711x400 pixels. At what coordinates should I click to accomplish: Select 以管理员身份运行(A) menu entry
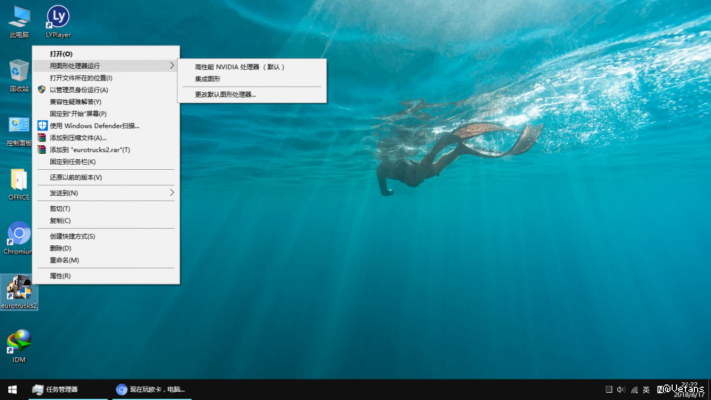(x=79, y=90)
